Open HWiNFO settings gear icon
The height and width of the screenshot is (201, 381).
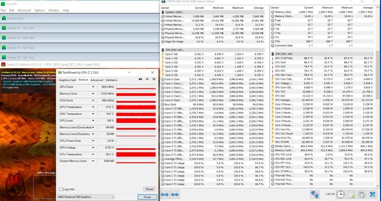click(x=362, y=194)
